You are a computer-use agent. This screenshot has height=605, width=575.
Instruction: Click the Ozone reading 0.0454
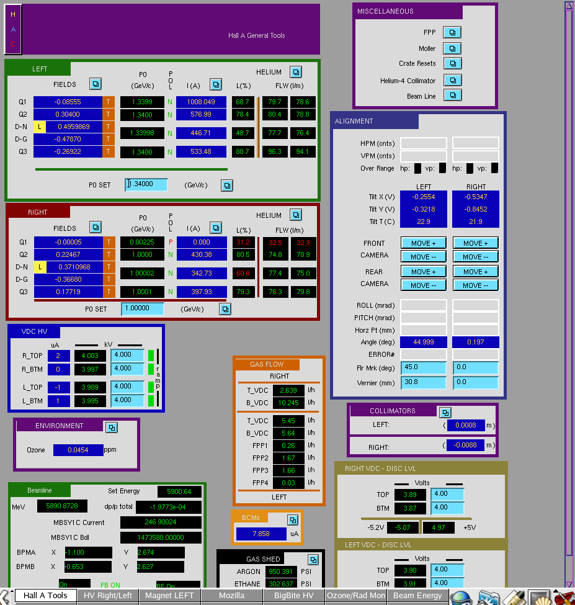(x=78, y=450)
